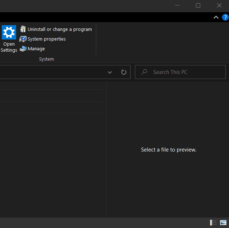Click the "Select a file to preview" pane
The image size is (229, 228).
pos(168,150)
